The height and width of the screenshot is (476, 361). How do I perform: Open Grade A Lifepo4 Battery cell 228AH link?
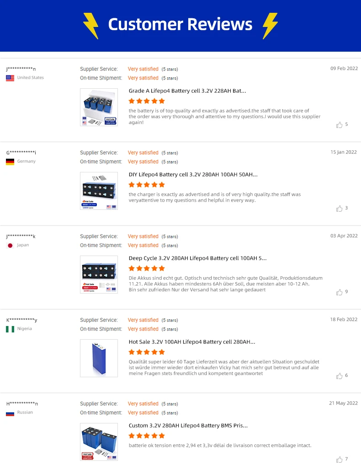(x=187, y=91)
